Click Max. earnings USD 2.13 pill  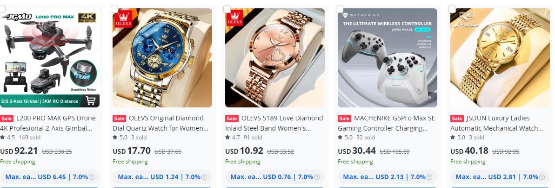click(387, 177)
